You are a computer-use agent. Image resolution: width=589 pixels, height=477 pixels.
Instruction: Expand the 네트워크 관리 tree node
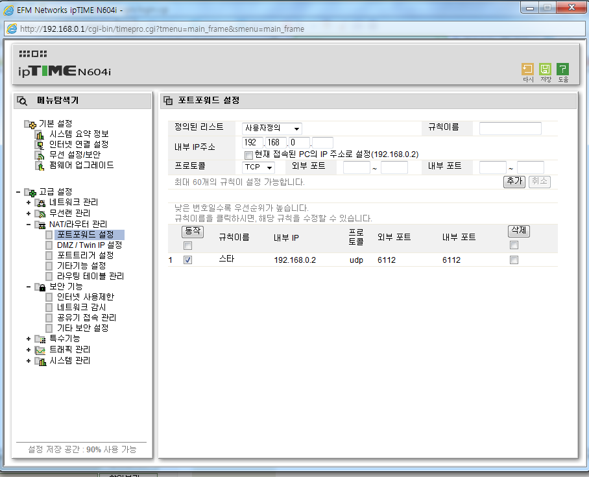click(x=29, y=202)
